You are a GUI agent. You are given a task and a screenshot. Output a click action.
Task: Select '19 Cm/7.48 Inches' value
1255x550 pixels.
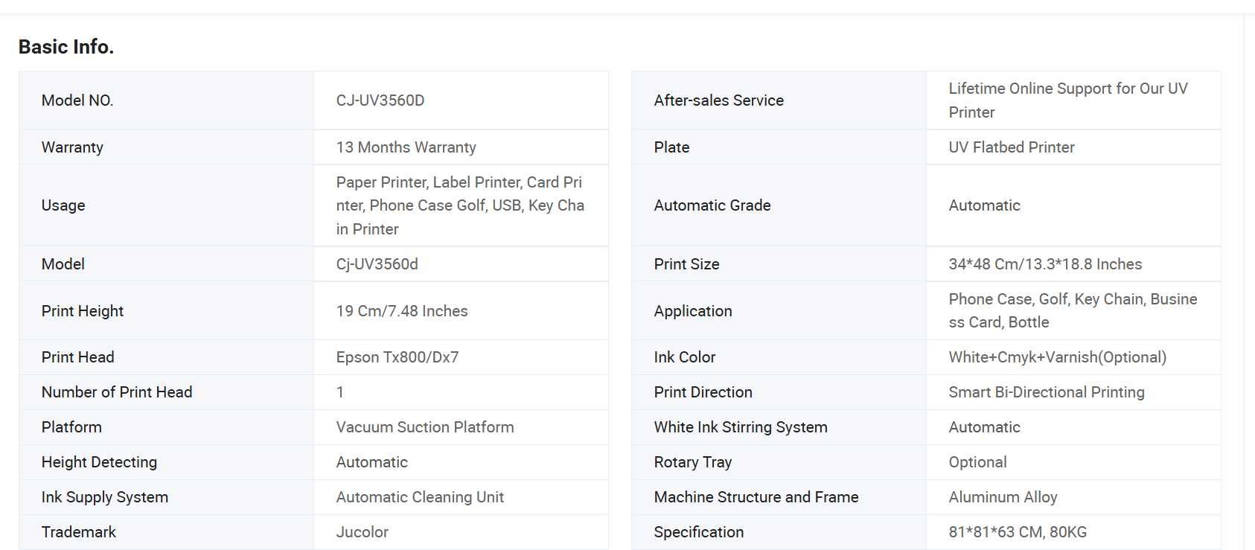(402, 311)
